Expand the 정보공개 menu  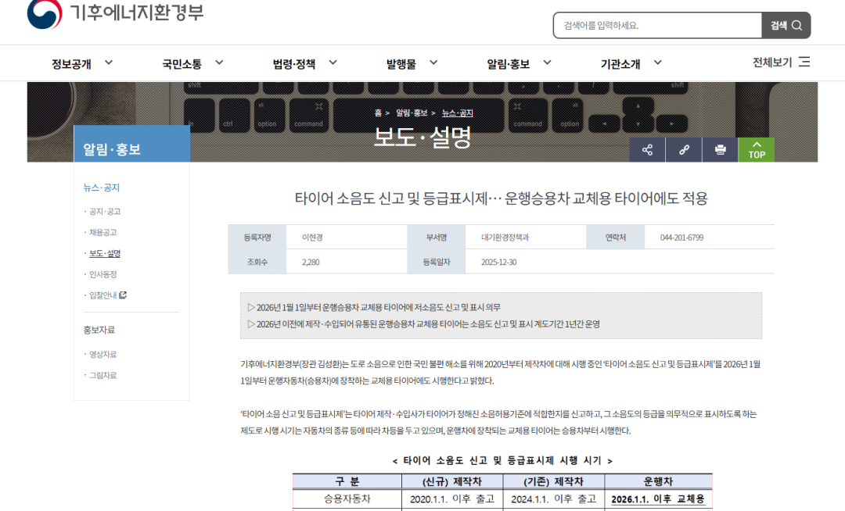pyautogui.click(x=82, y=63)
